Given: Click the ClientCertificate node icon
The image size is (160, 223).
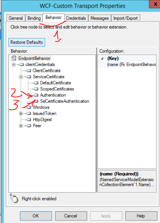Looking at the screenshot, I should point(29,71).
